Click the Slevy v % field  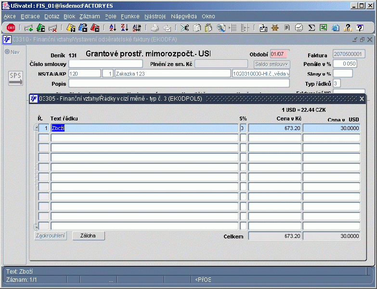click(x=343, y=73)
